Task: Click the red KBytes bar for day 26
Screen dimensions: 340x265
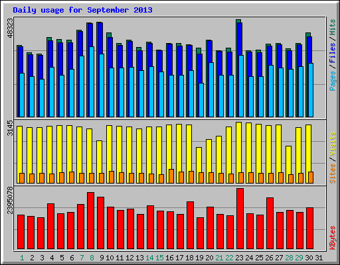Action: (x=270, y=223)
